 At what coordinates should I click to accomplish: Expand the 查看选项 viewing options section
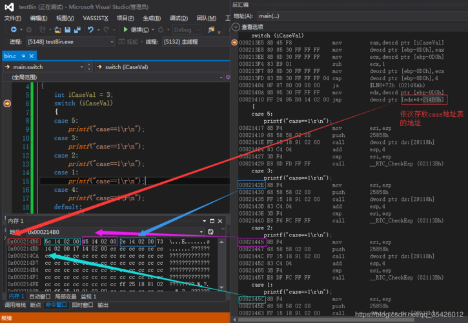236,27
